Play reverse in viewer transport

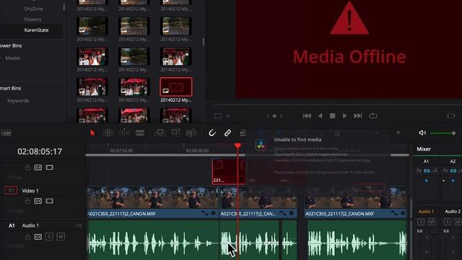321,116
